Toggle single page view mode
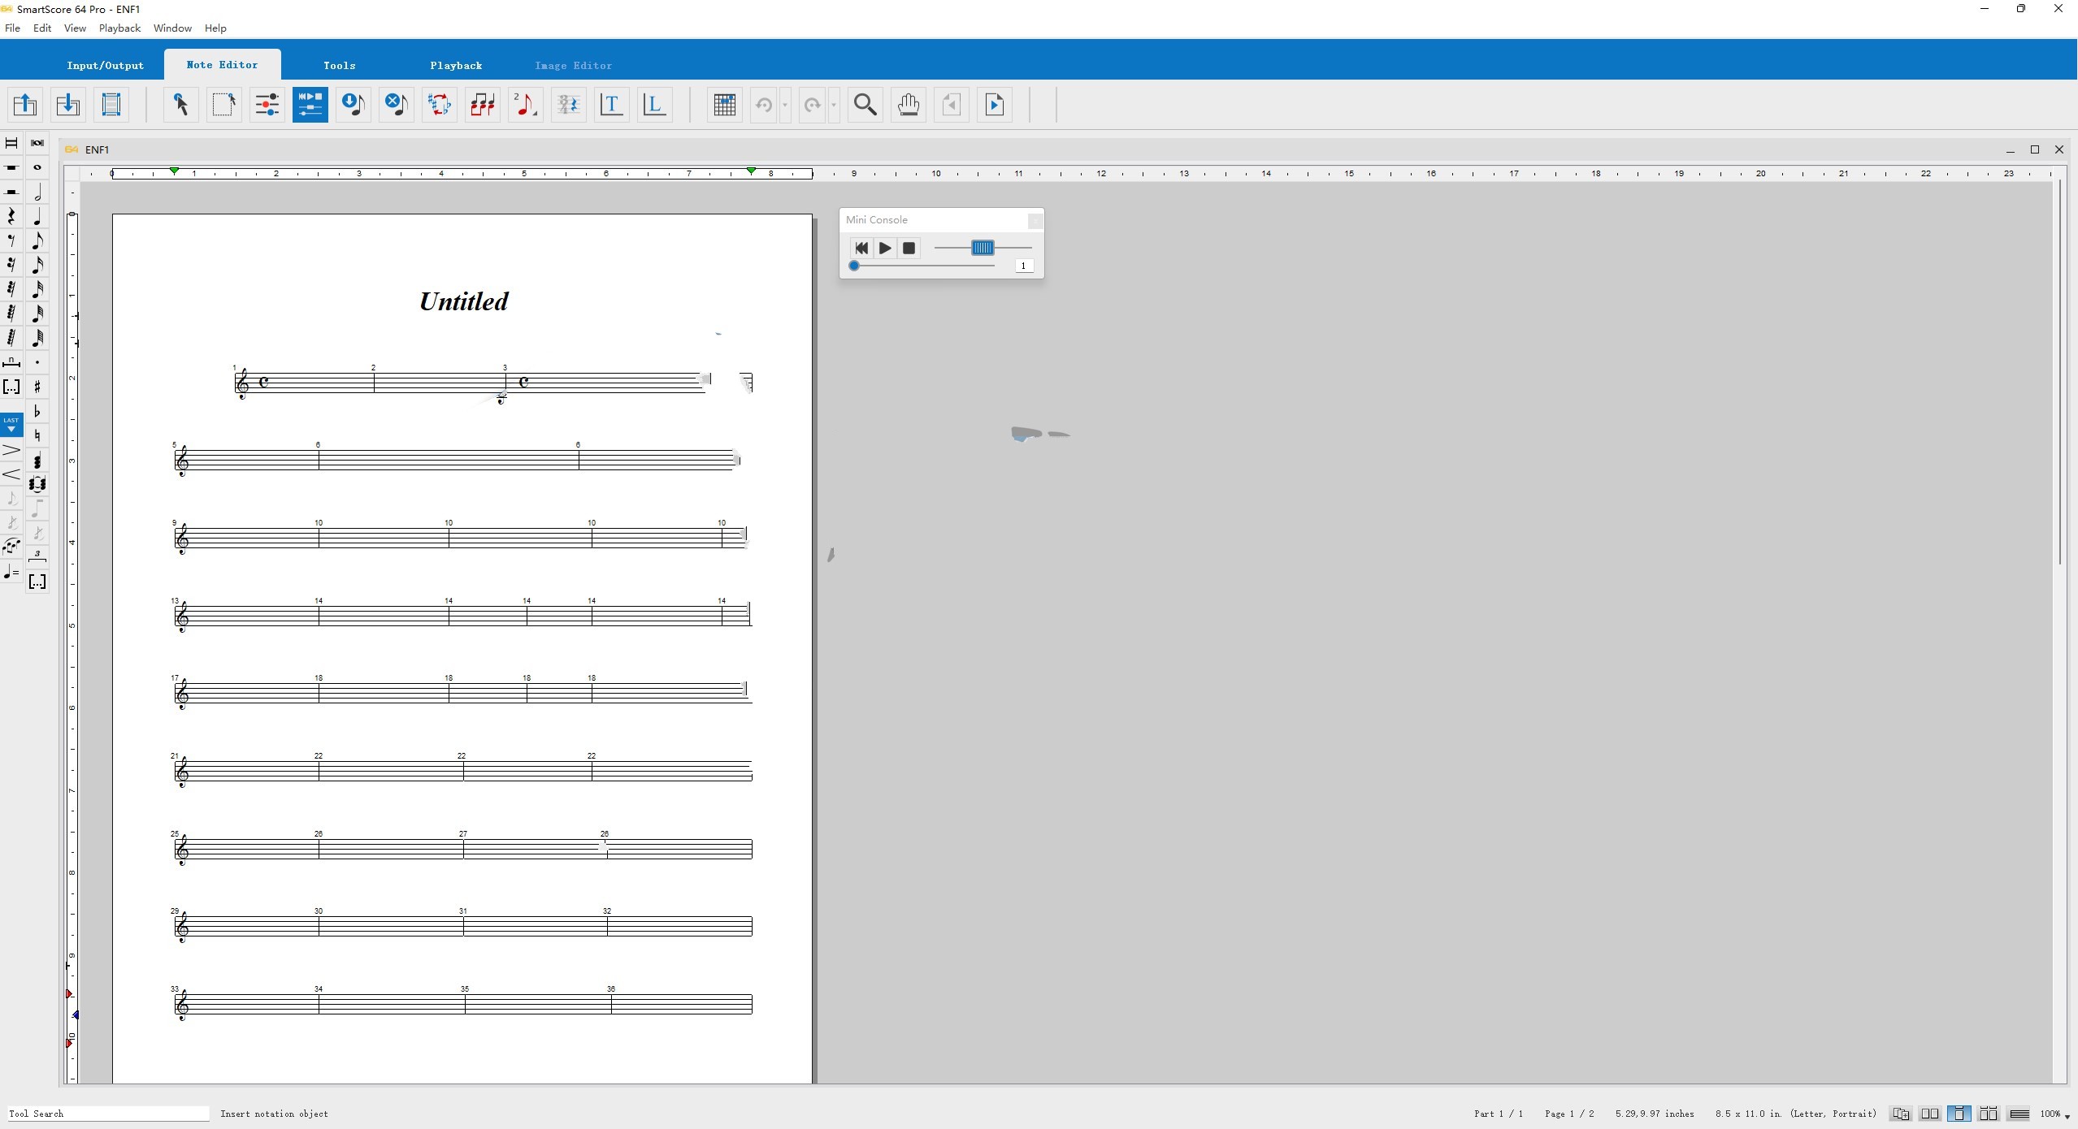The image size is (2078, 1129). pos(1959,1114)
